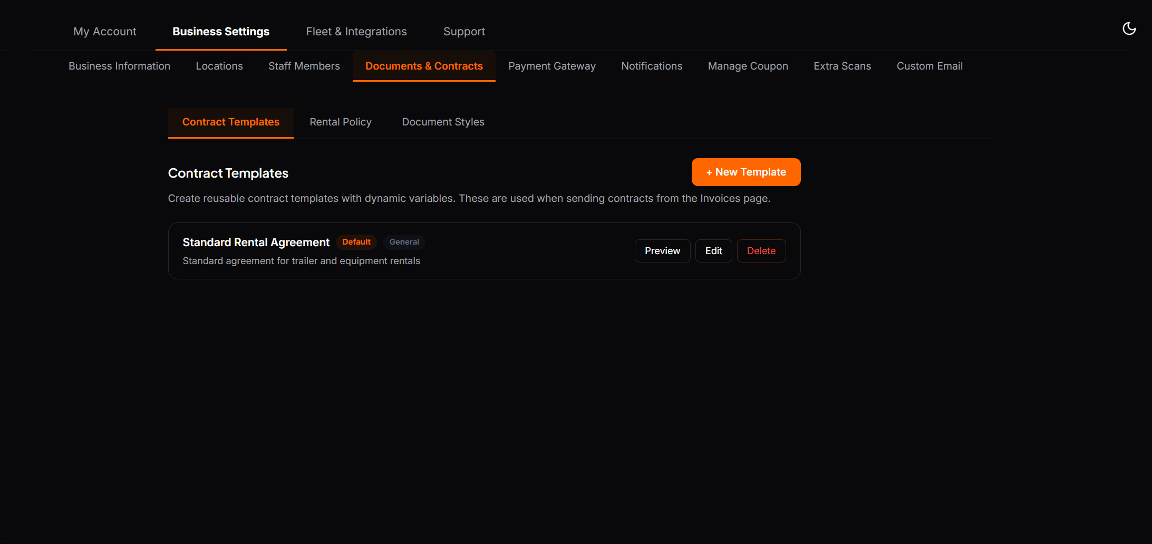Open the Manage Coupon page
The width and height of the screenshot is (1152, 544).
tap(748, 66)
